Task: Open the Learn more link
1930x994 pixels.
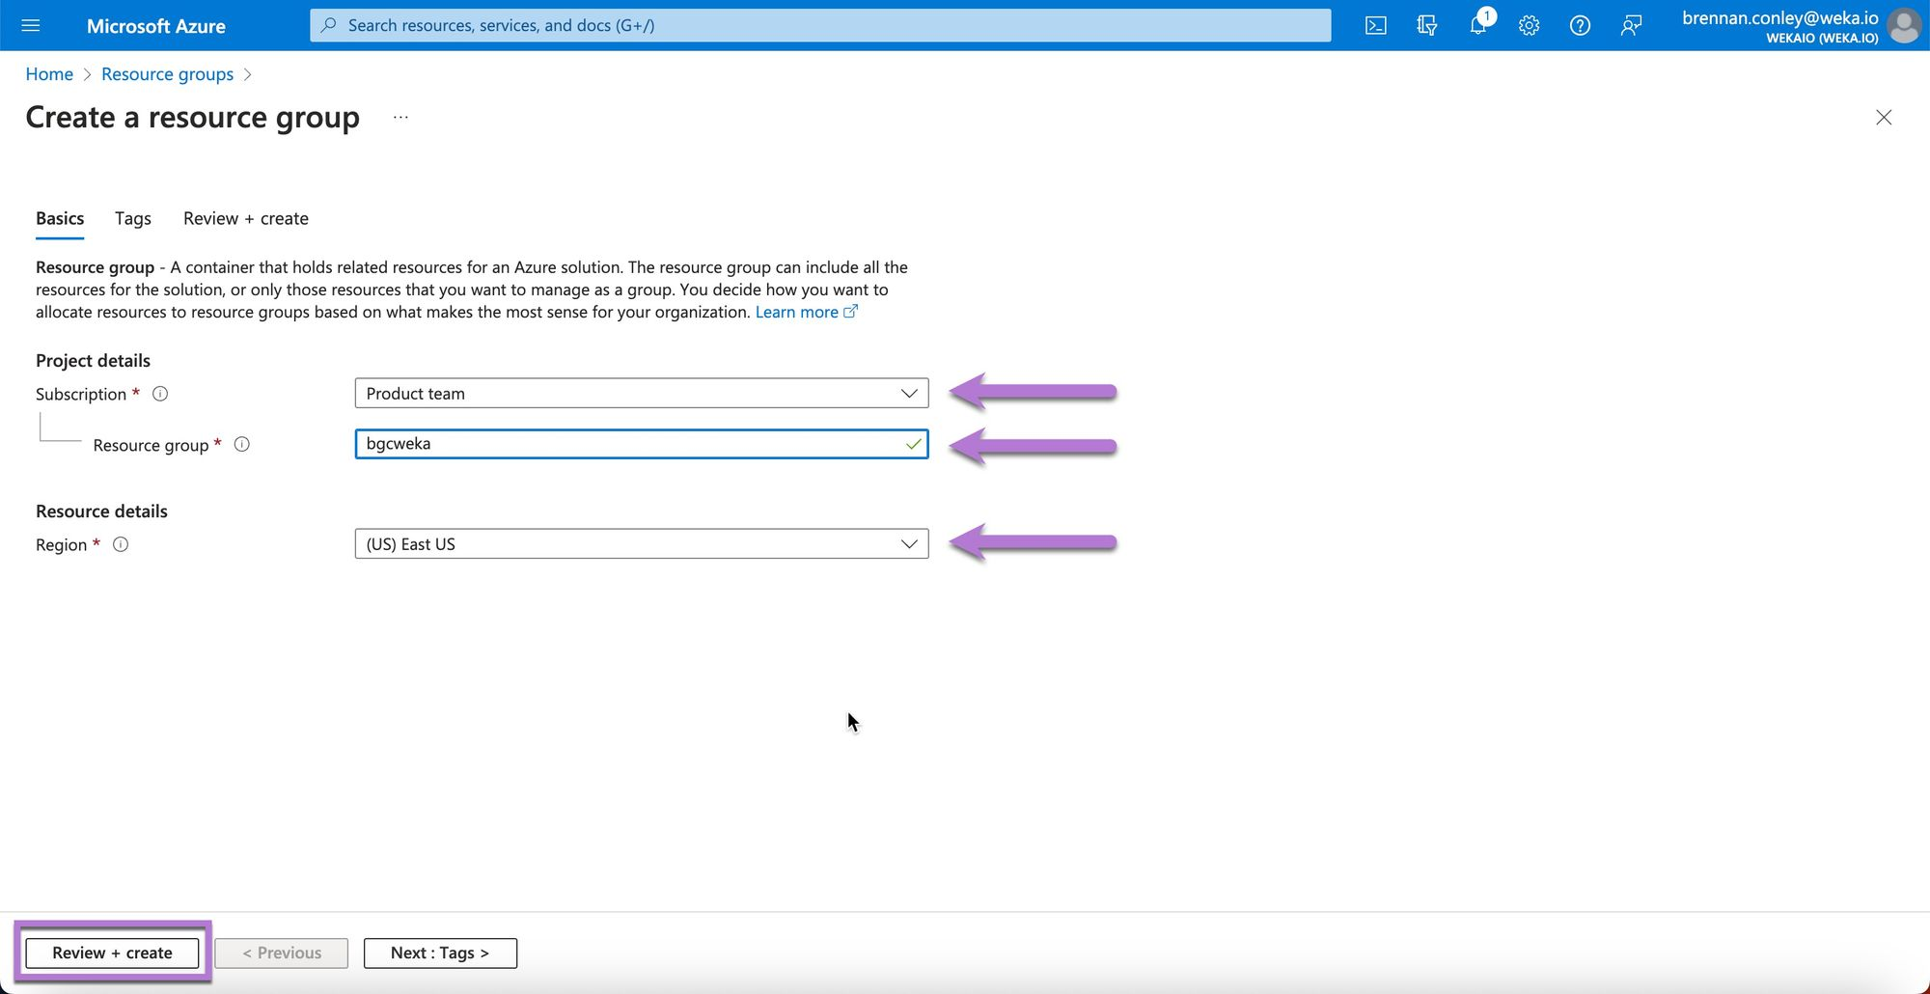Action: point(797,312)
